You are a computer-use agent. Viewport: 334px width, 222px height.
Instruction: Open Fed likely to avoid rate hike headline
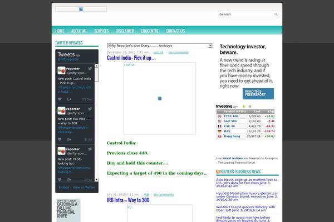(244, 219)
